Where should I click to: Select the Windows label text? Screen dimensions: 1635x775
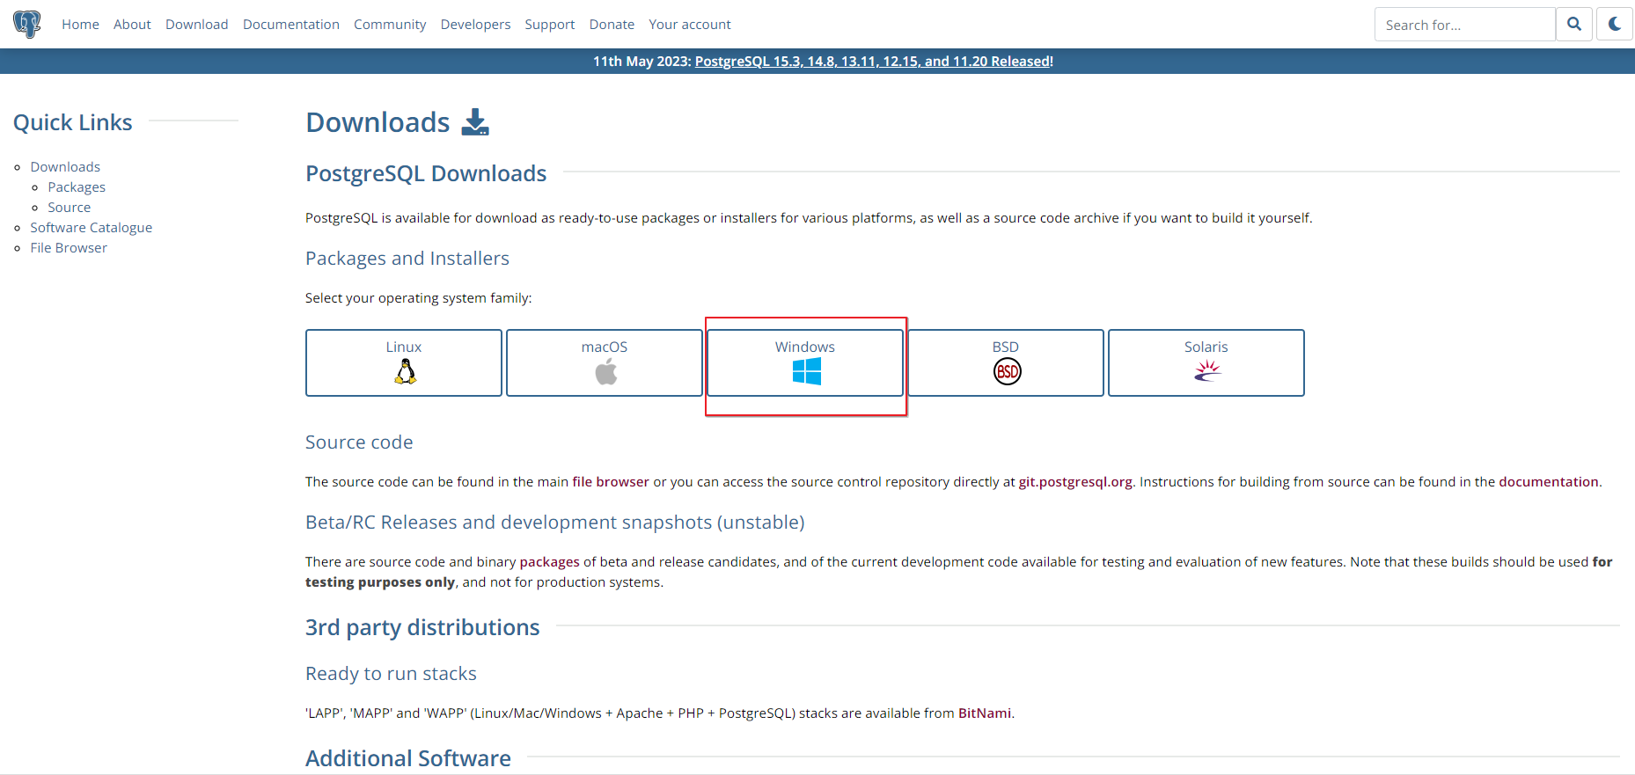[805, 347]
